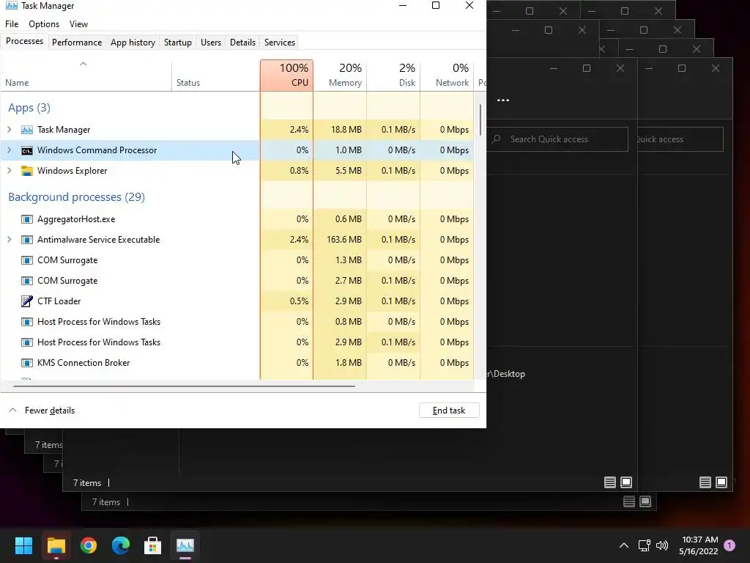Switch to the App history tab

[x=133, y=42]
